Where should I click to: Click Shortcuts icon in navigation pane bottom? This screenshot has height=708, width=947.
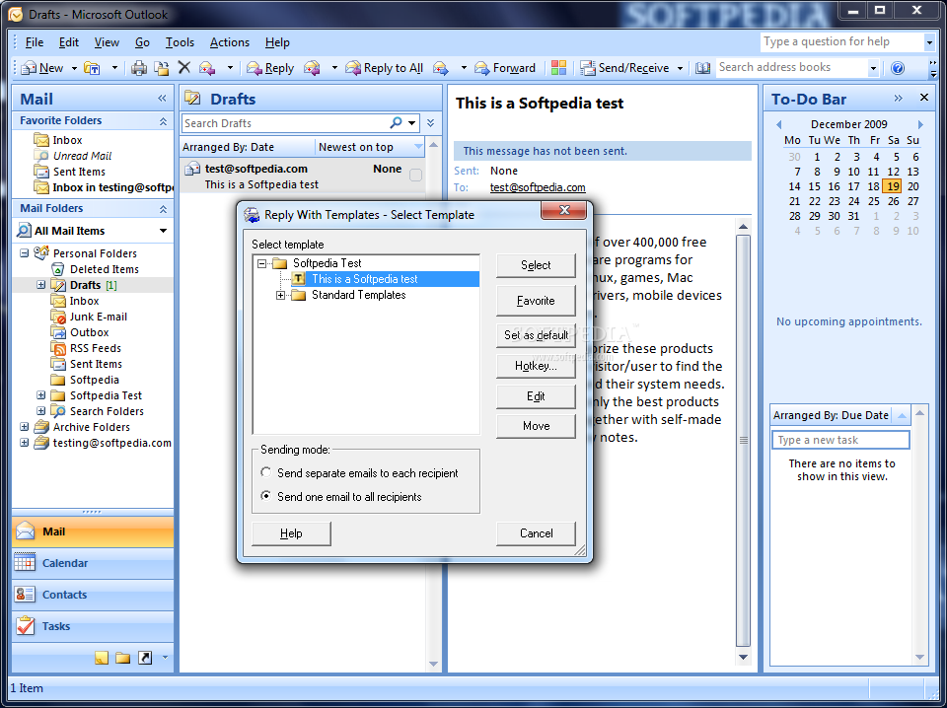pyautogui.click(x=145, y=658)
